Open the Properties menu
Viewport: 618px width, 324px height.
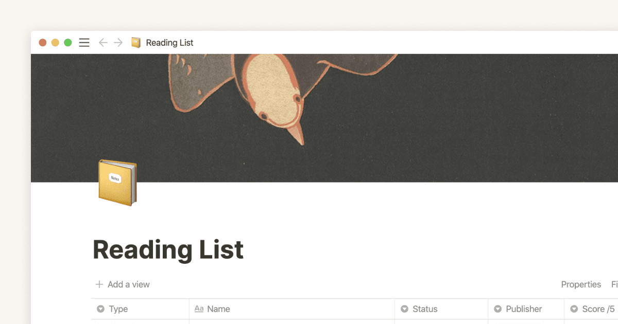point(581,284)
